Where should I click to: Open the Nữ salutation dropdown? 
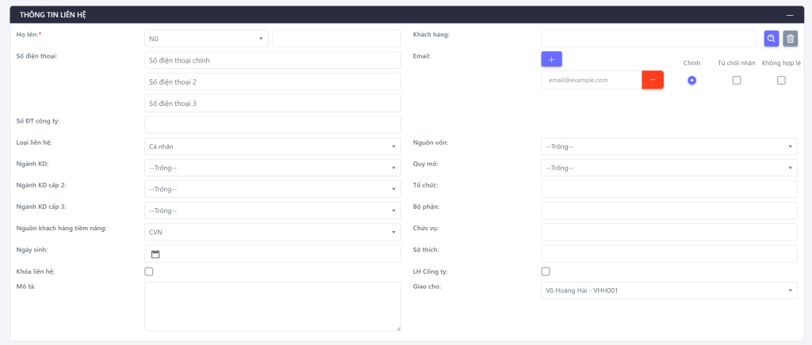206,38
